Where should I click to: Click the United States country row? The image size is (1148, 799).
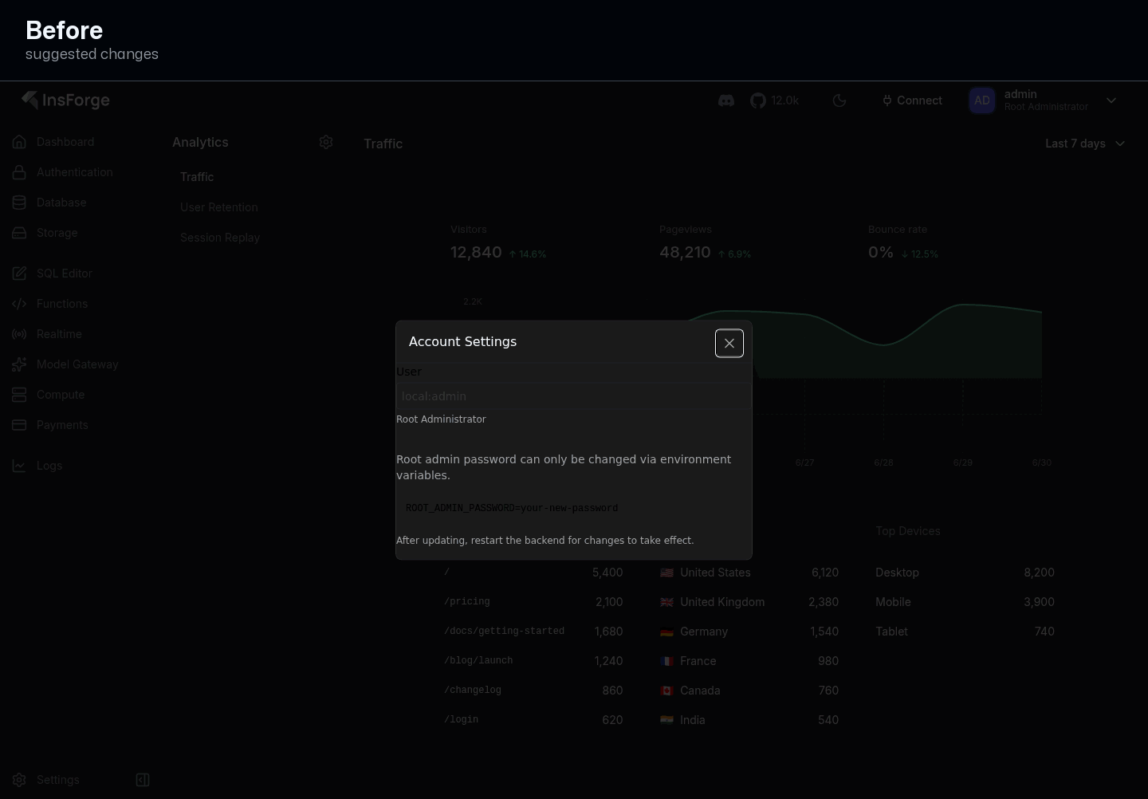[x=749, y=573]
